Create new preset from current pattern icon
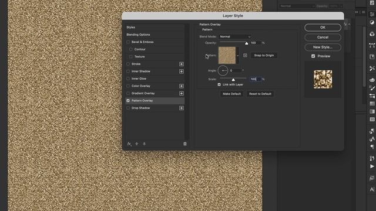The height and width of the screenshot is (211, 376). tap(245, 55)
